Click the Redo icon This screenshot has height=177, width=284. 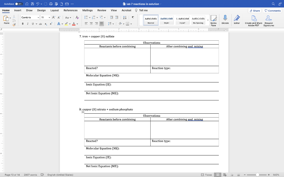tap(46, 4)
